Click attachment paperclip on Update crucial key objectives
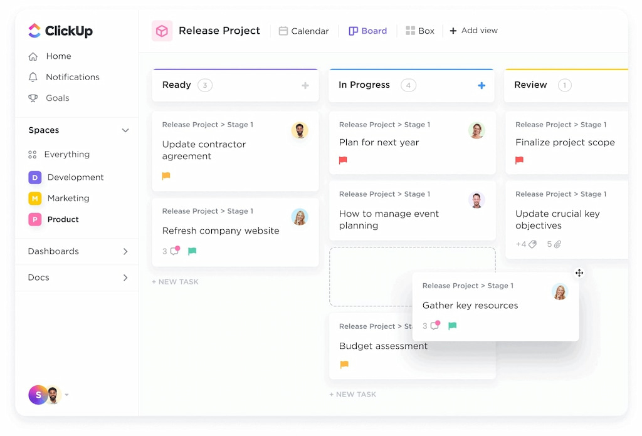Viewport: 642px width, 436px height. pos(557,244)
